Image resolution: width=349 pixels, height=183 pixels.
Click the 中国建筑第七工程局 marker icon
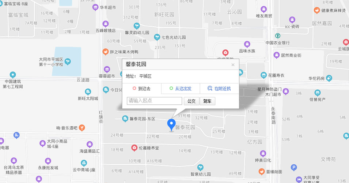tap(13, 75)
